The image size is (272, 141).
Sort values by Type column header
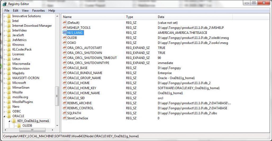coord(140,17)
